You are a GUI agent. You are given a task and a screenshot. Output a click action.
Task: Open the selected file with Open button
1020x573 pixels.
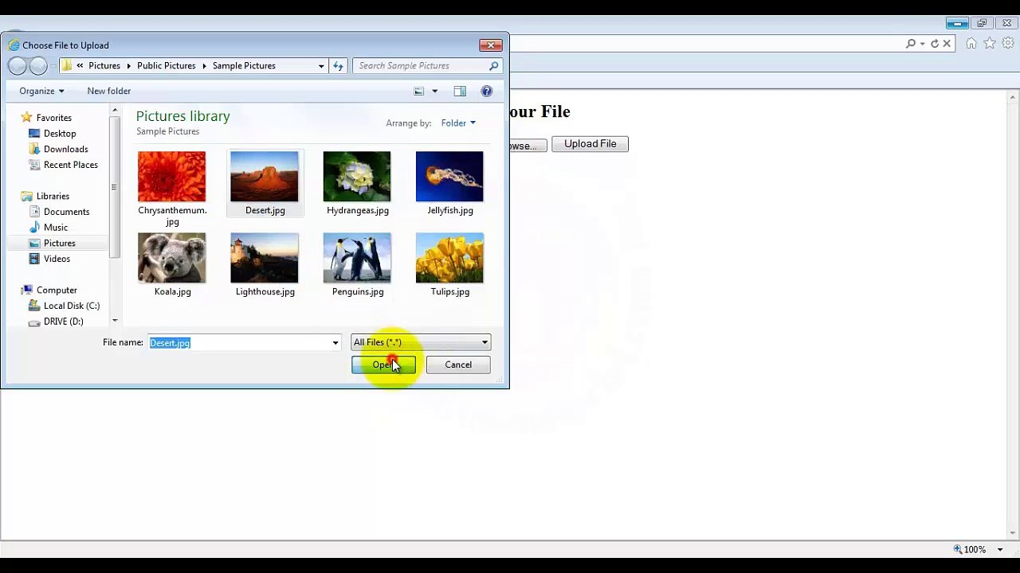(383, 364)
